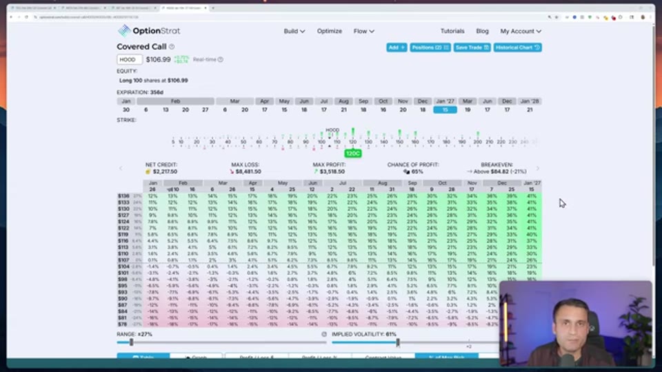
Task: Click the $136 price row label
Action: [x=123, y=196]
